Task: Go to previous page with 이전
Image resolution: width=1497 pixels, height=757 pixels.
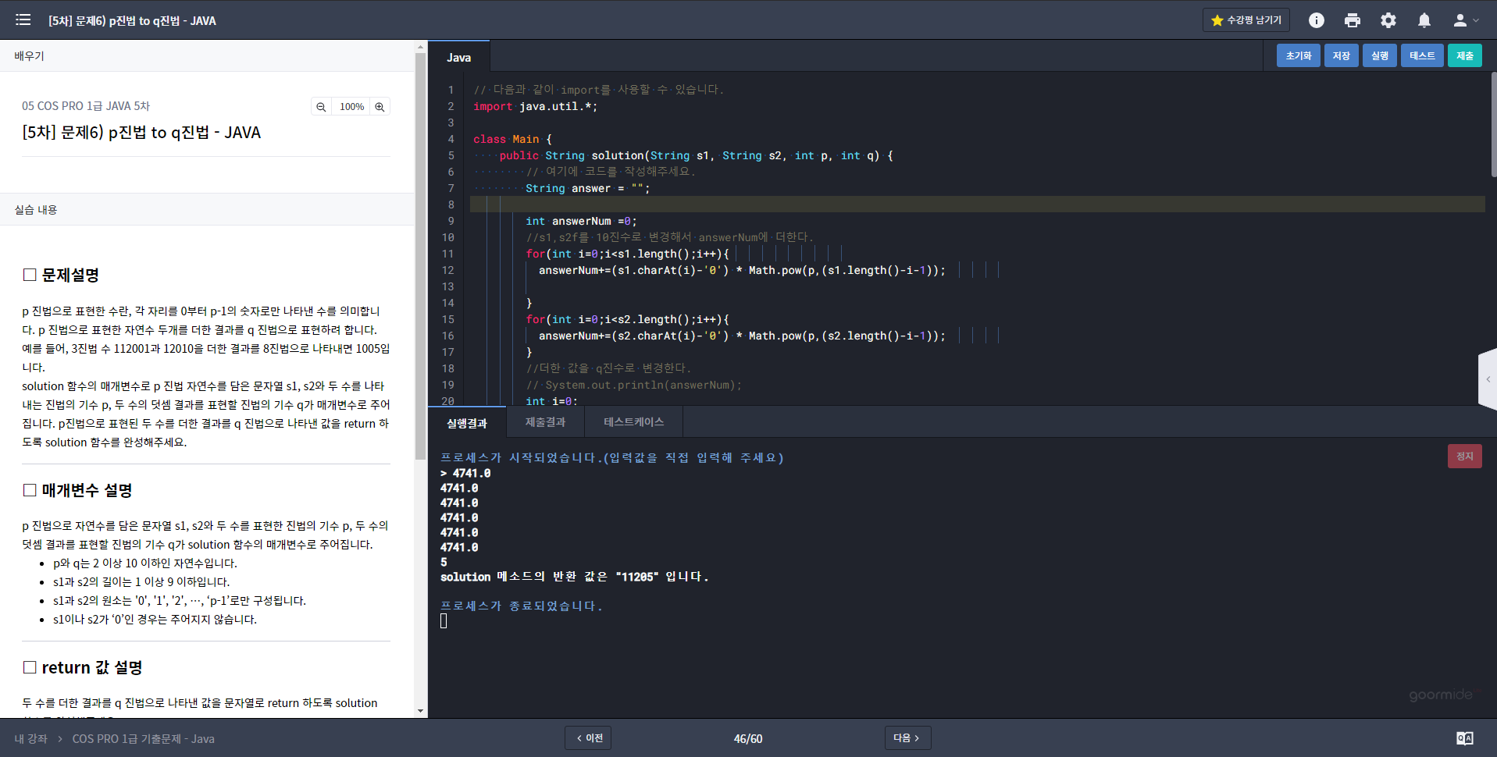Action: (x=588, y=737)
